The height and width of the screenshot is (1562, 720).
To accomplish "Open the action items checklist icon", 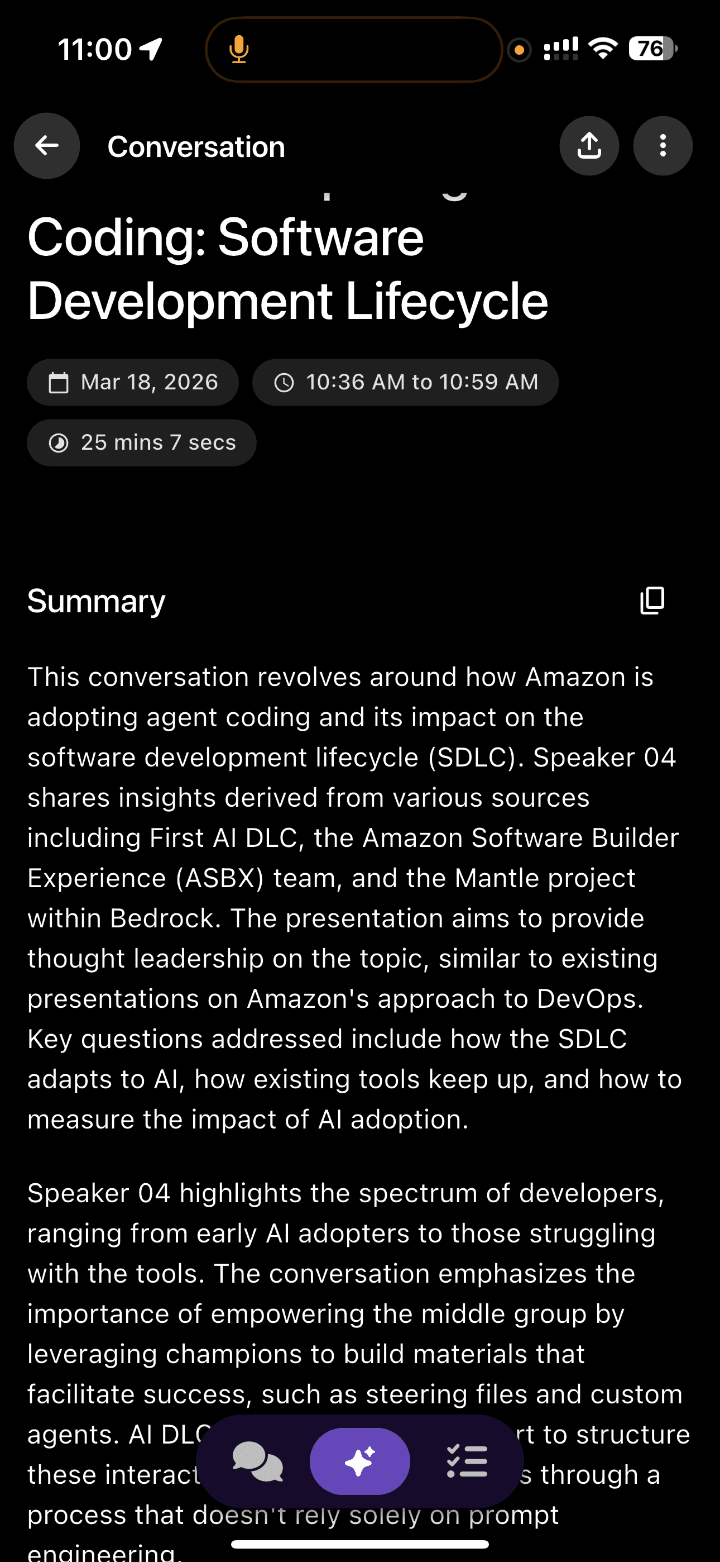I will click(x=467, y=1461).
